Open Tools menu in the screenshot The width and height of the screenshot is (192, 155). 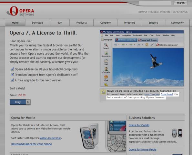(158, 36)
